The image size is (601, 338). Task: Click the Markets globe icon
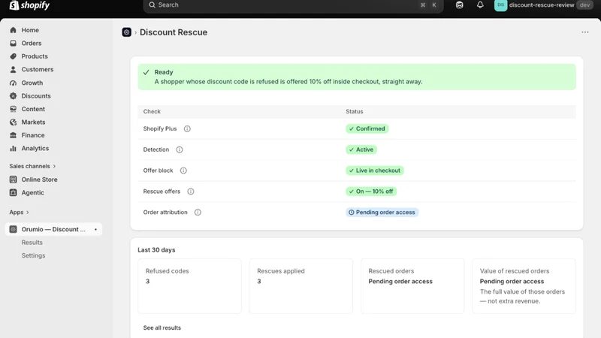tap(13, 122)
